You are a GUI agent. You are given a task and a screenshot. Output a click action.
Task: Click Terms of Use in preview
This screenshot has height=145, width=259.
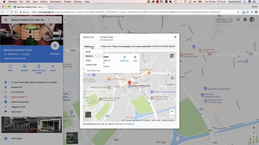(156, 120)
